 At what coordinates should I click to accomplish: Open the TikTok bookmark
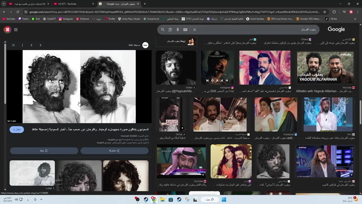tap(331, 19)
